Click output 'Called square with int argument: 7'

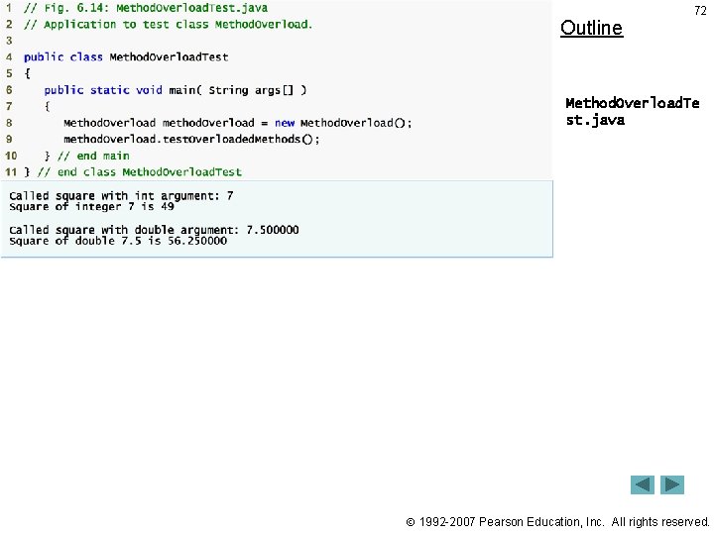coord(121,196)
